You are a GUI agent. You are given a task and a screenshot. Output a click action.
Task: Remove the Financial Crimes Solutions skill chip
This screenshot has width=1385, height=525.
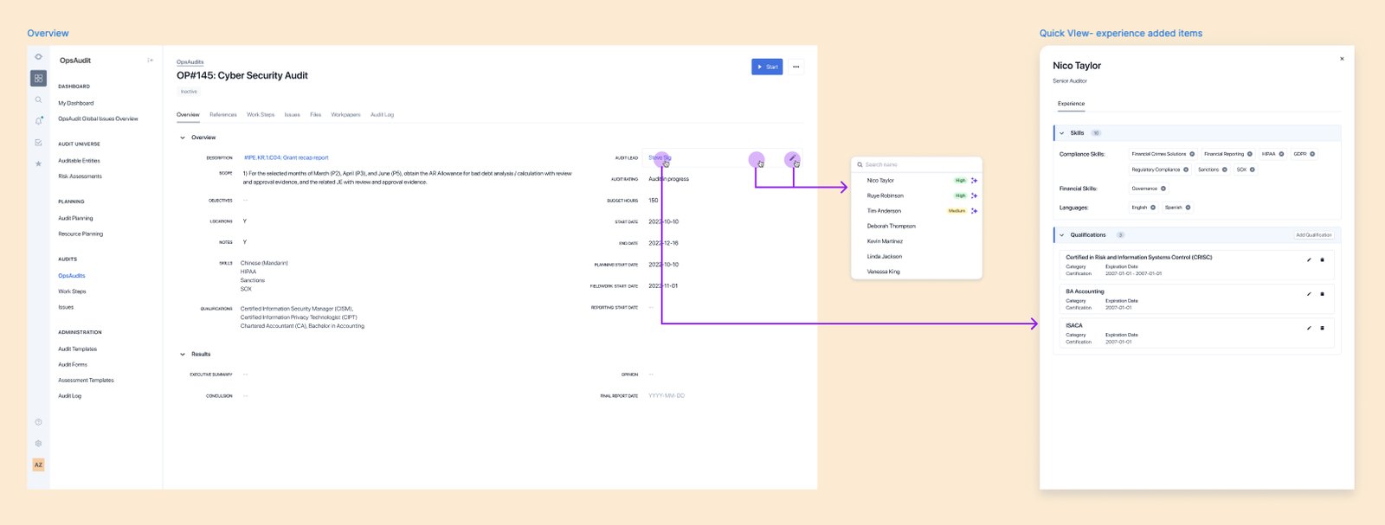pos(1192,154)
